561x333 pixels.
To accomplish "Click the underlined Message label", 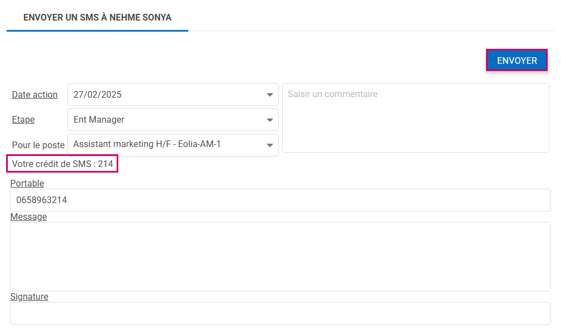I will coord(28,216).
